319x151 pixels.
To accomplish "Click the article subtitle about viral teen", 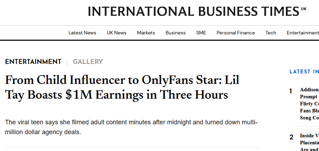I will (131, 127).
